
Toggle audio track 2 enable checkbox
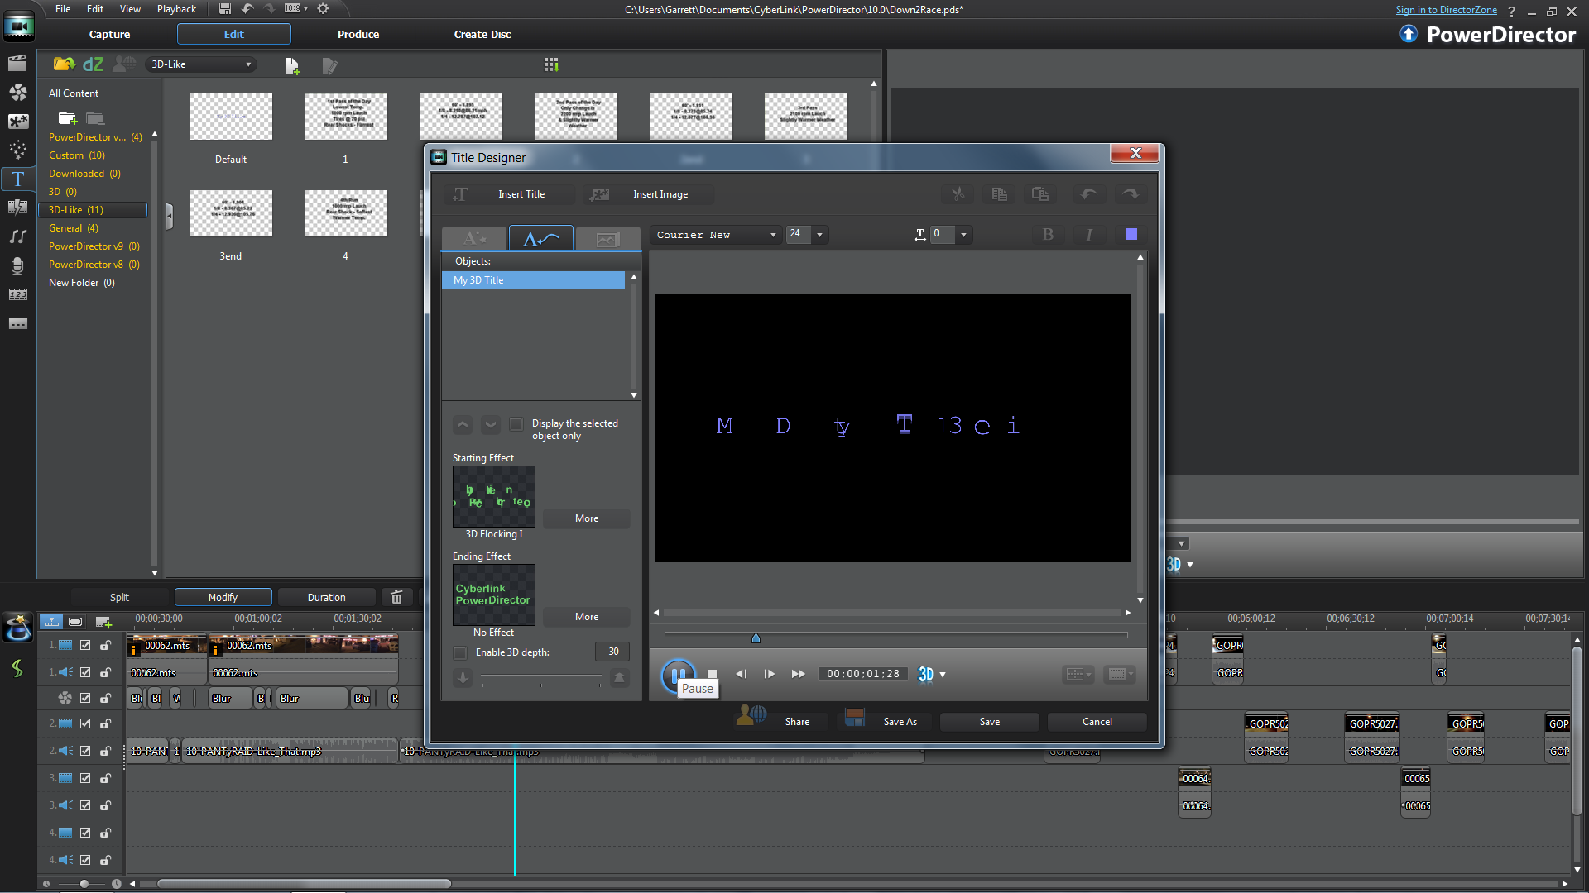point(85,751)
